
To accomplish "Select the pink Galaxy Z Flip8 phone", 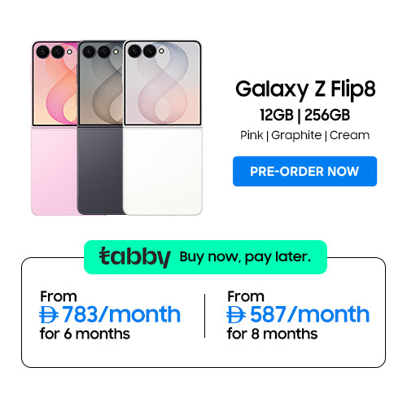I will click(x=55, y=128).
